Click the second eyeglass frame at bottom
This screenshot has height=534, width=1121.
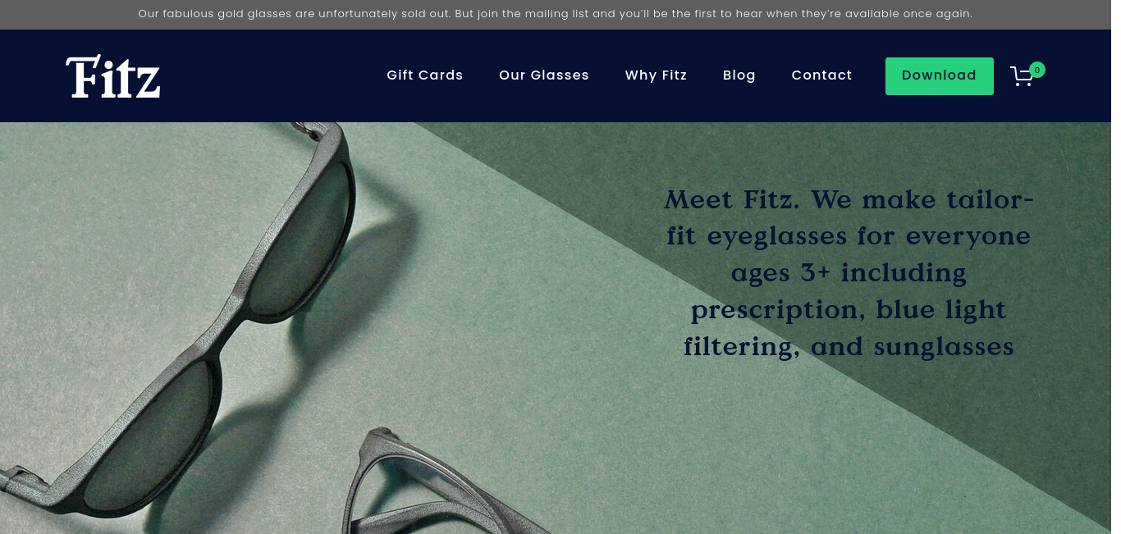[x=435, y=484]
